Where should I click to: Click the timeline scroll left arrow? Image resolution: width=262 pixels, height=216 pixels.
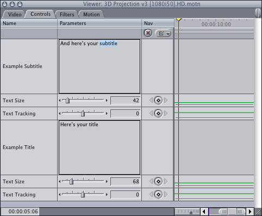pyautogui.click(x=204, y=212)
